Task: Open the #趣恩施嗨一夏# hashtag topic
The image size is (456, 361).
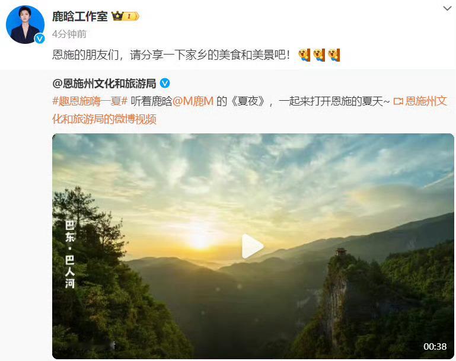Action: tap(90, 101)
